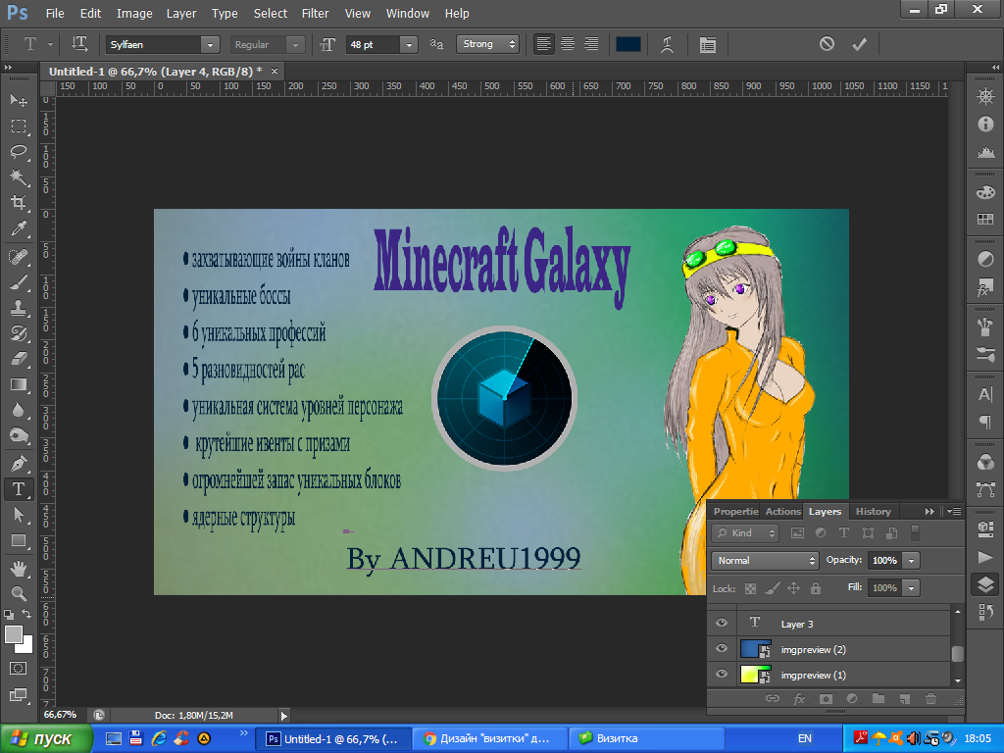Open the Opacity slider dropdown arrow
The width and height of the screenshot is (1004, 753).
[x=911, y=560]
